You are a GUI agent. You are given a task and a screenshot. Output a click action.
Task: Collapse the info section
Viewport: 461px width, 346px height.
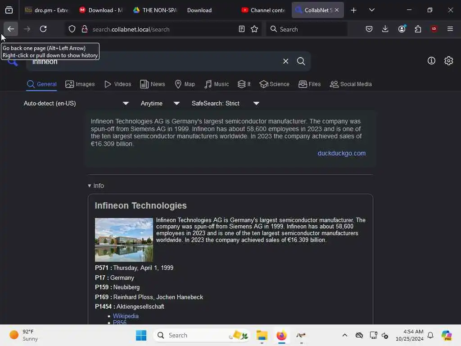tap(96, 186)
